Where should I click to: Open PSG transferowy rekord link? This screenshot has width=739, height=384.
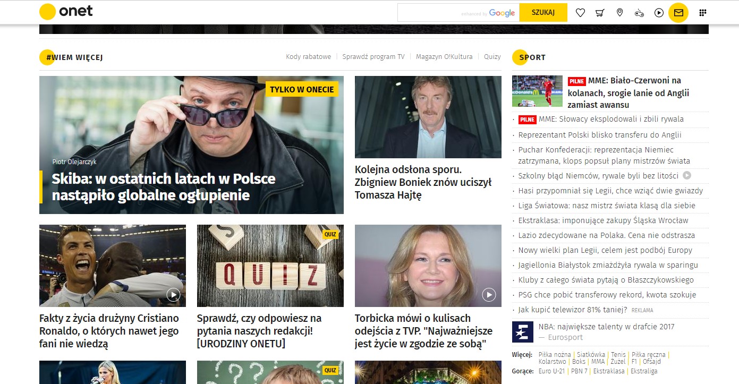(x=607, y=294)
